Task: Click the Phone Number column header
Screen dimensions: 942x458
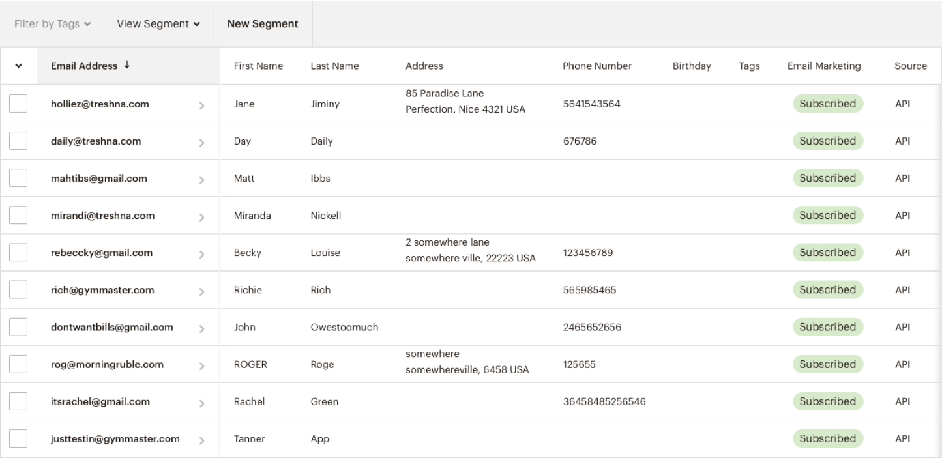Action: pyautogui.click(x=597, y=66)
